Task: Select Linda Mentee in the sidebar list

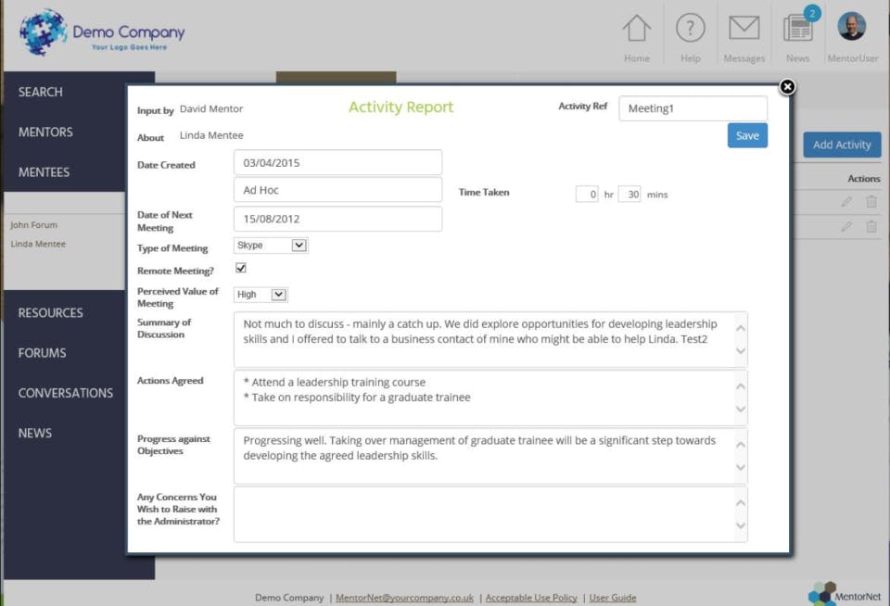Action: pos(38,244)
